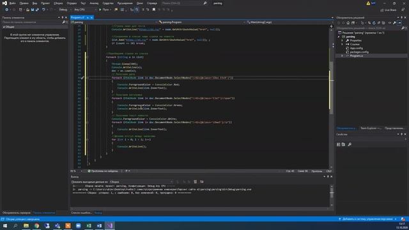409x230 pixels.
Task: Click the notifications warning icon in title bar
Action: (368, 3)
